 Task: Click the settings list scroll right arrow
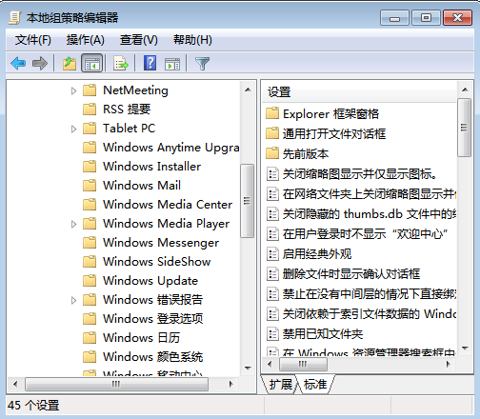[448, 364]
